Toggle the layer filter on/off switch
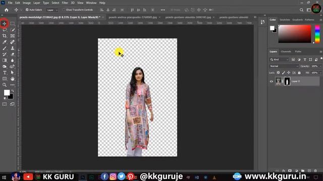Viewport: 323px width, 181px height. [321, 59]
